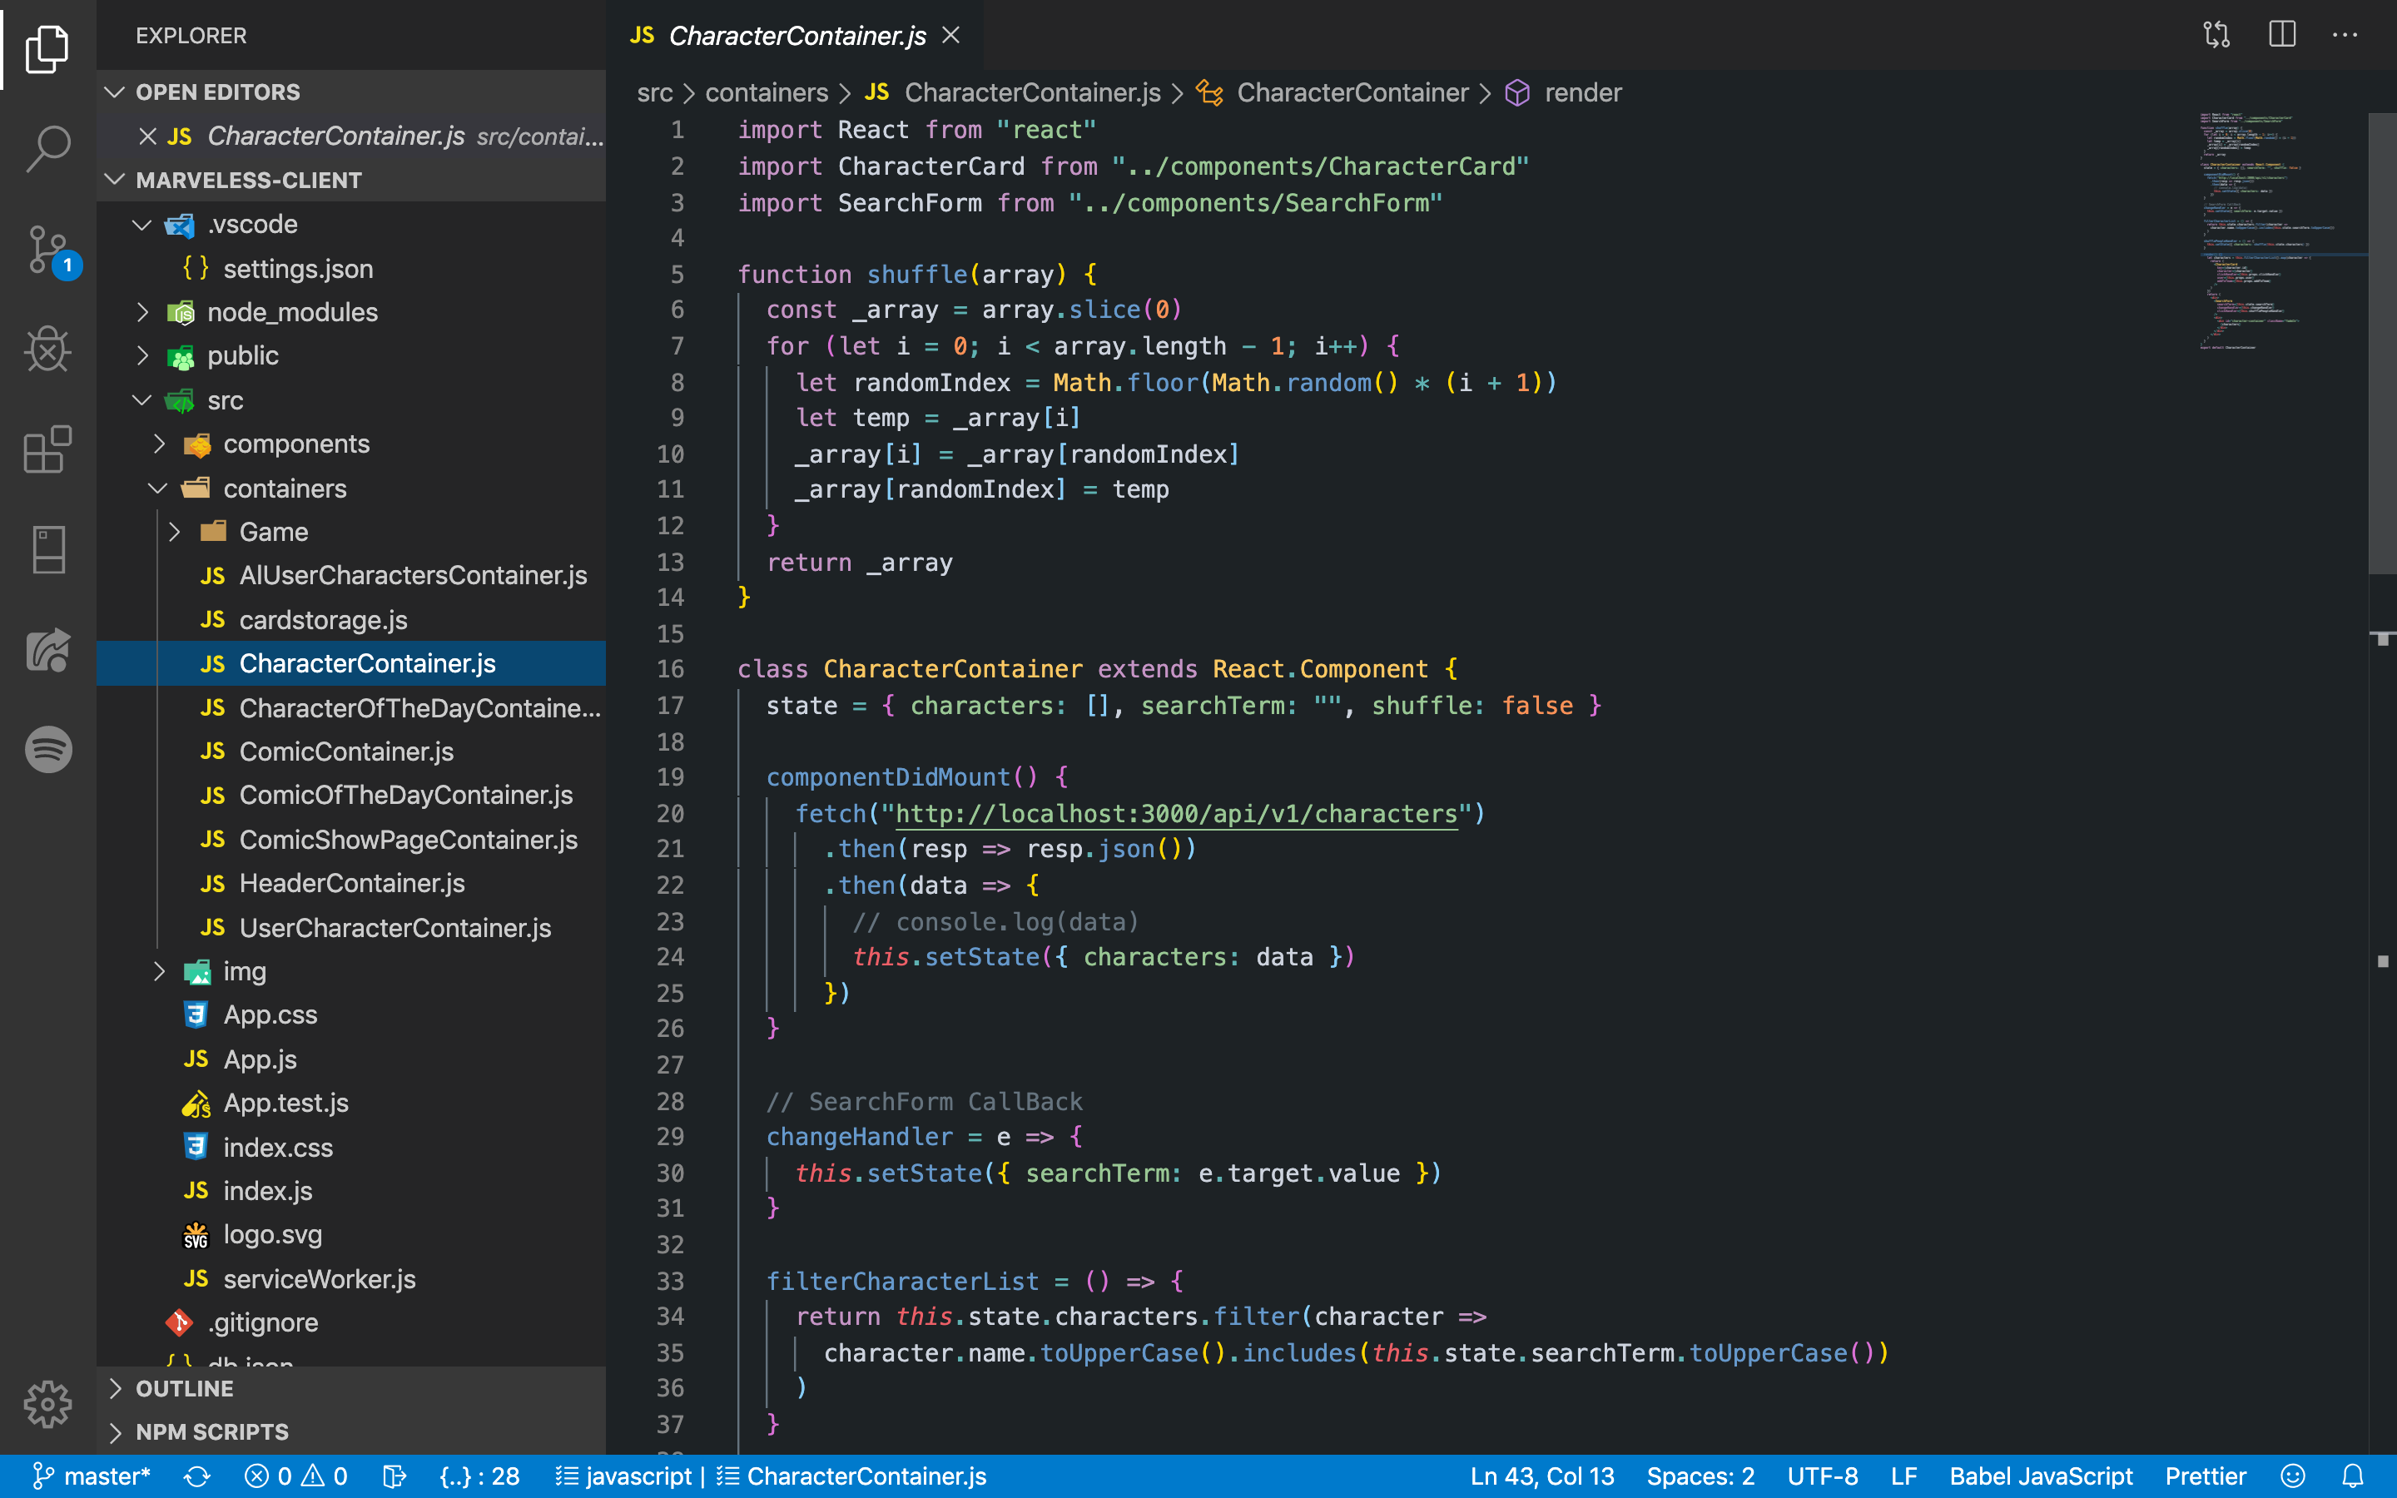Viewport: 2397px width, 1498px height.
Task: Open the Debug view bug icon
Action: click(47, 349)
